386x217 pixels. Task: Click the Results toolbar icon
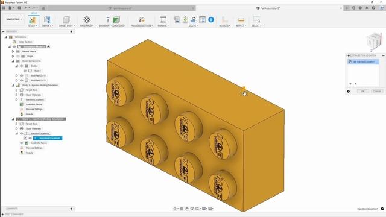click(224, 20)
